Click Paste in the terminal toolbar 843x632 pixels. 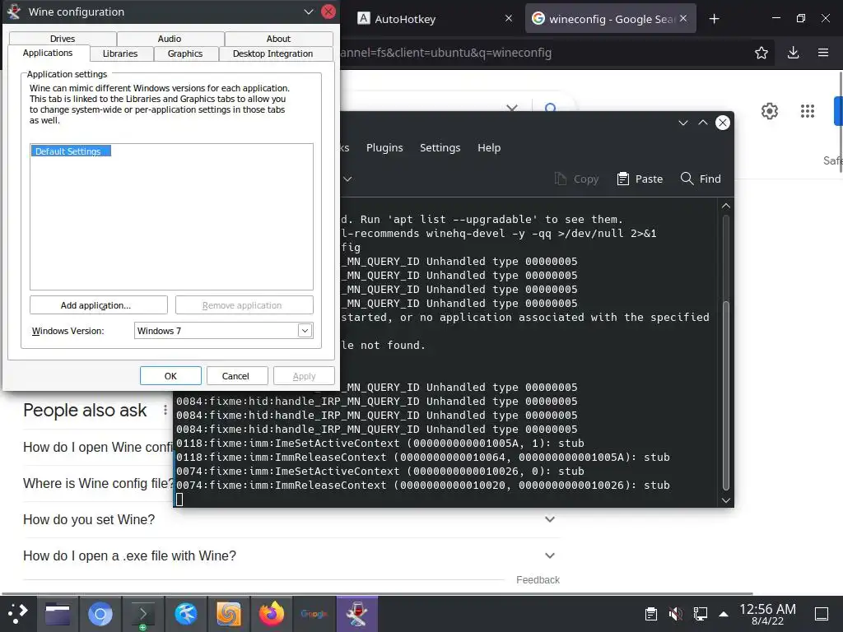click(640, 179)
